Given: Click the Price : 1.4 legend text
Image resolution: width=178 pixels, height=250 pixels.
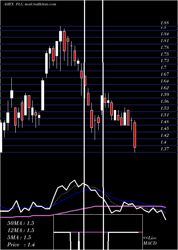Looking at the screenshot, I should click(x=21, y=245).
